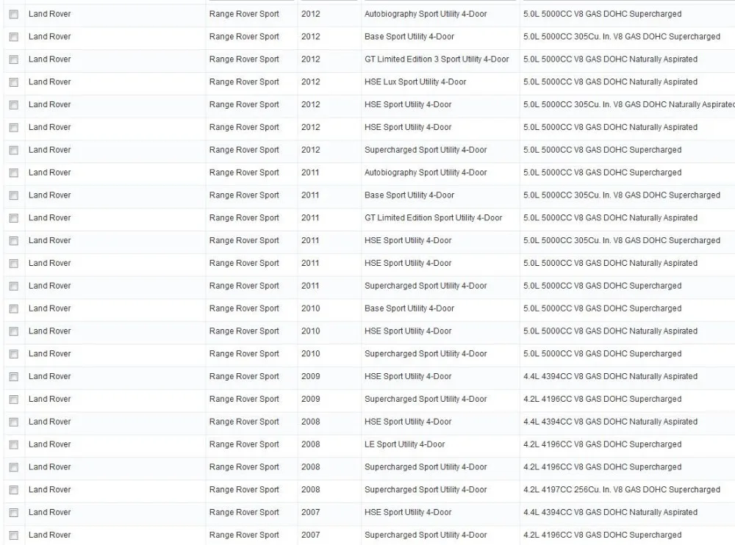This screenshot has width=735, height=545.
Task: Check the 2012 Base Sport Utility row box
Action: tap(14, 37)
